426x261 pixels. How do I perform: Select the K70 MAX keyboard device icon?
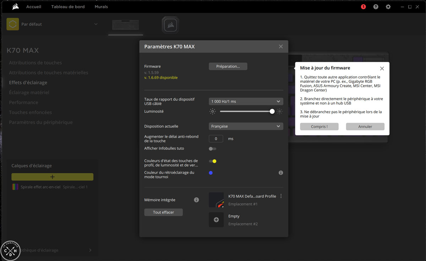pyautogui.click(x=125, y=25)
